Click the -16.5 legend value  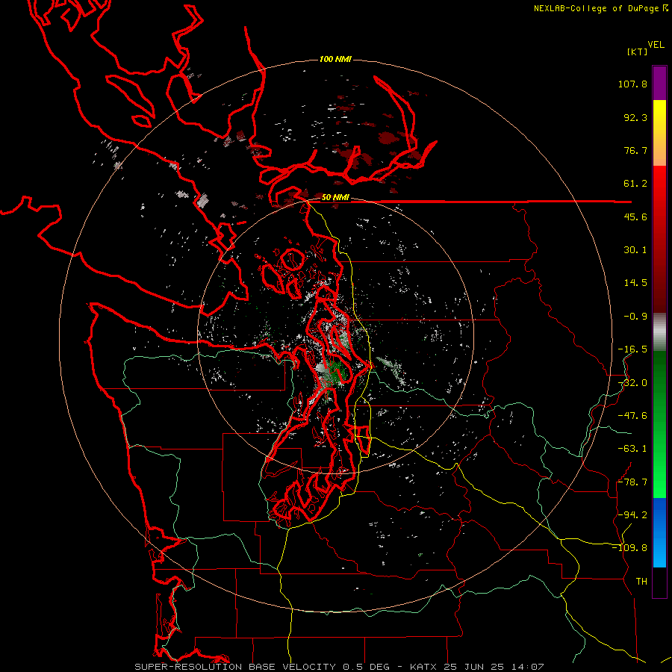tap(632, 349)
